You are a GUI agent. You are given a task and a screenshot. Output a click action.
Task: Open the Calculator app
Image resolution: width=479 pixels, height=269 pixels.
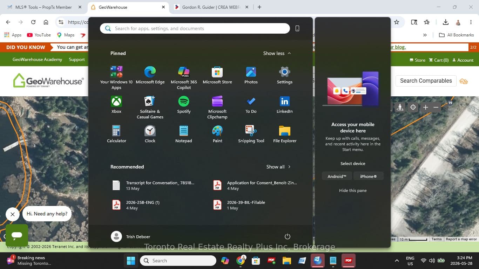(116, 134)
